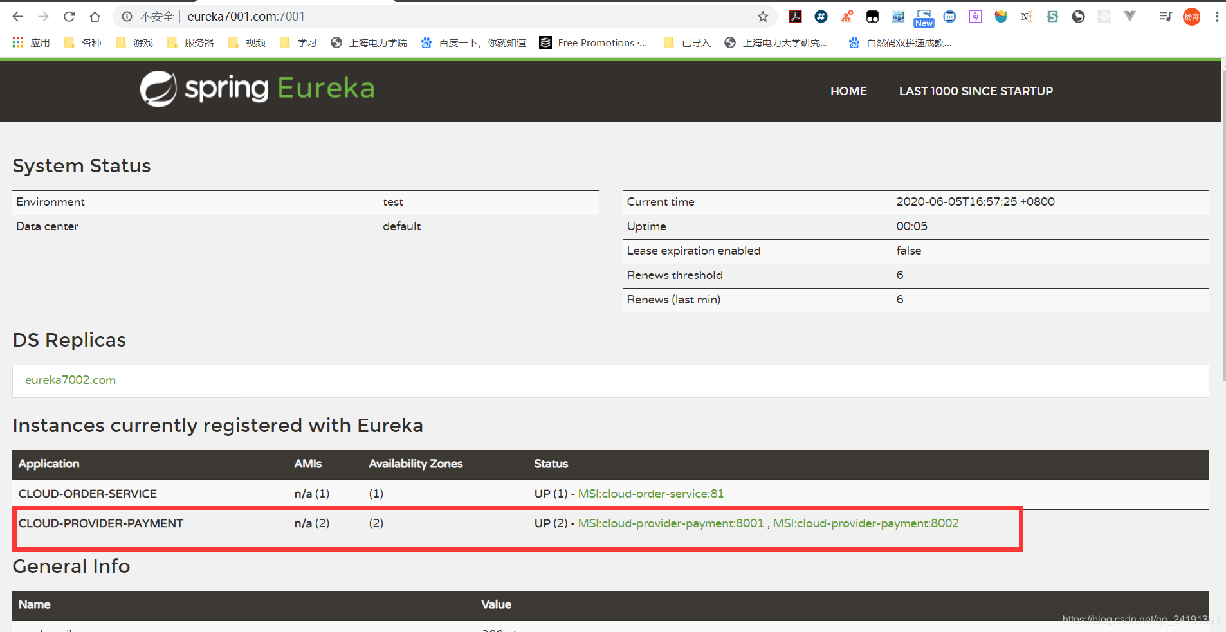The height and width of the screenshot is (632, 1226).
Task: Click the General Info Name column header
Action: point(35,604)
